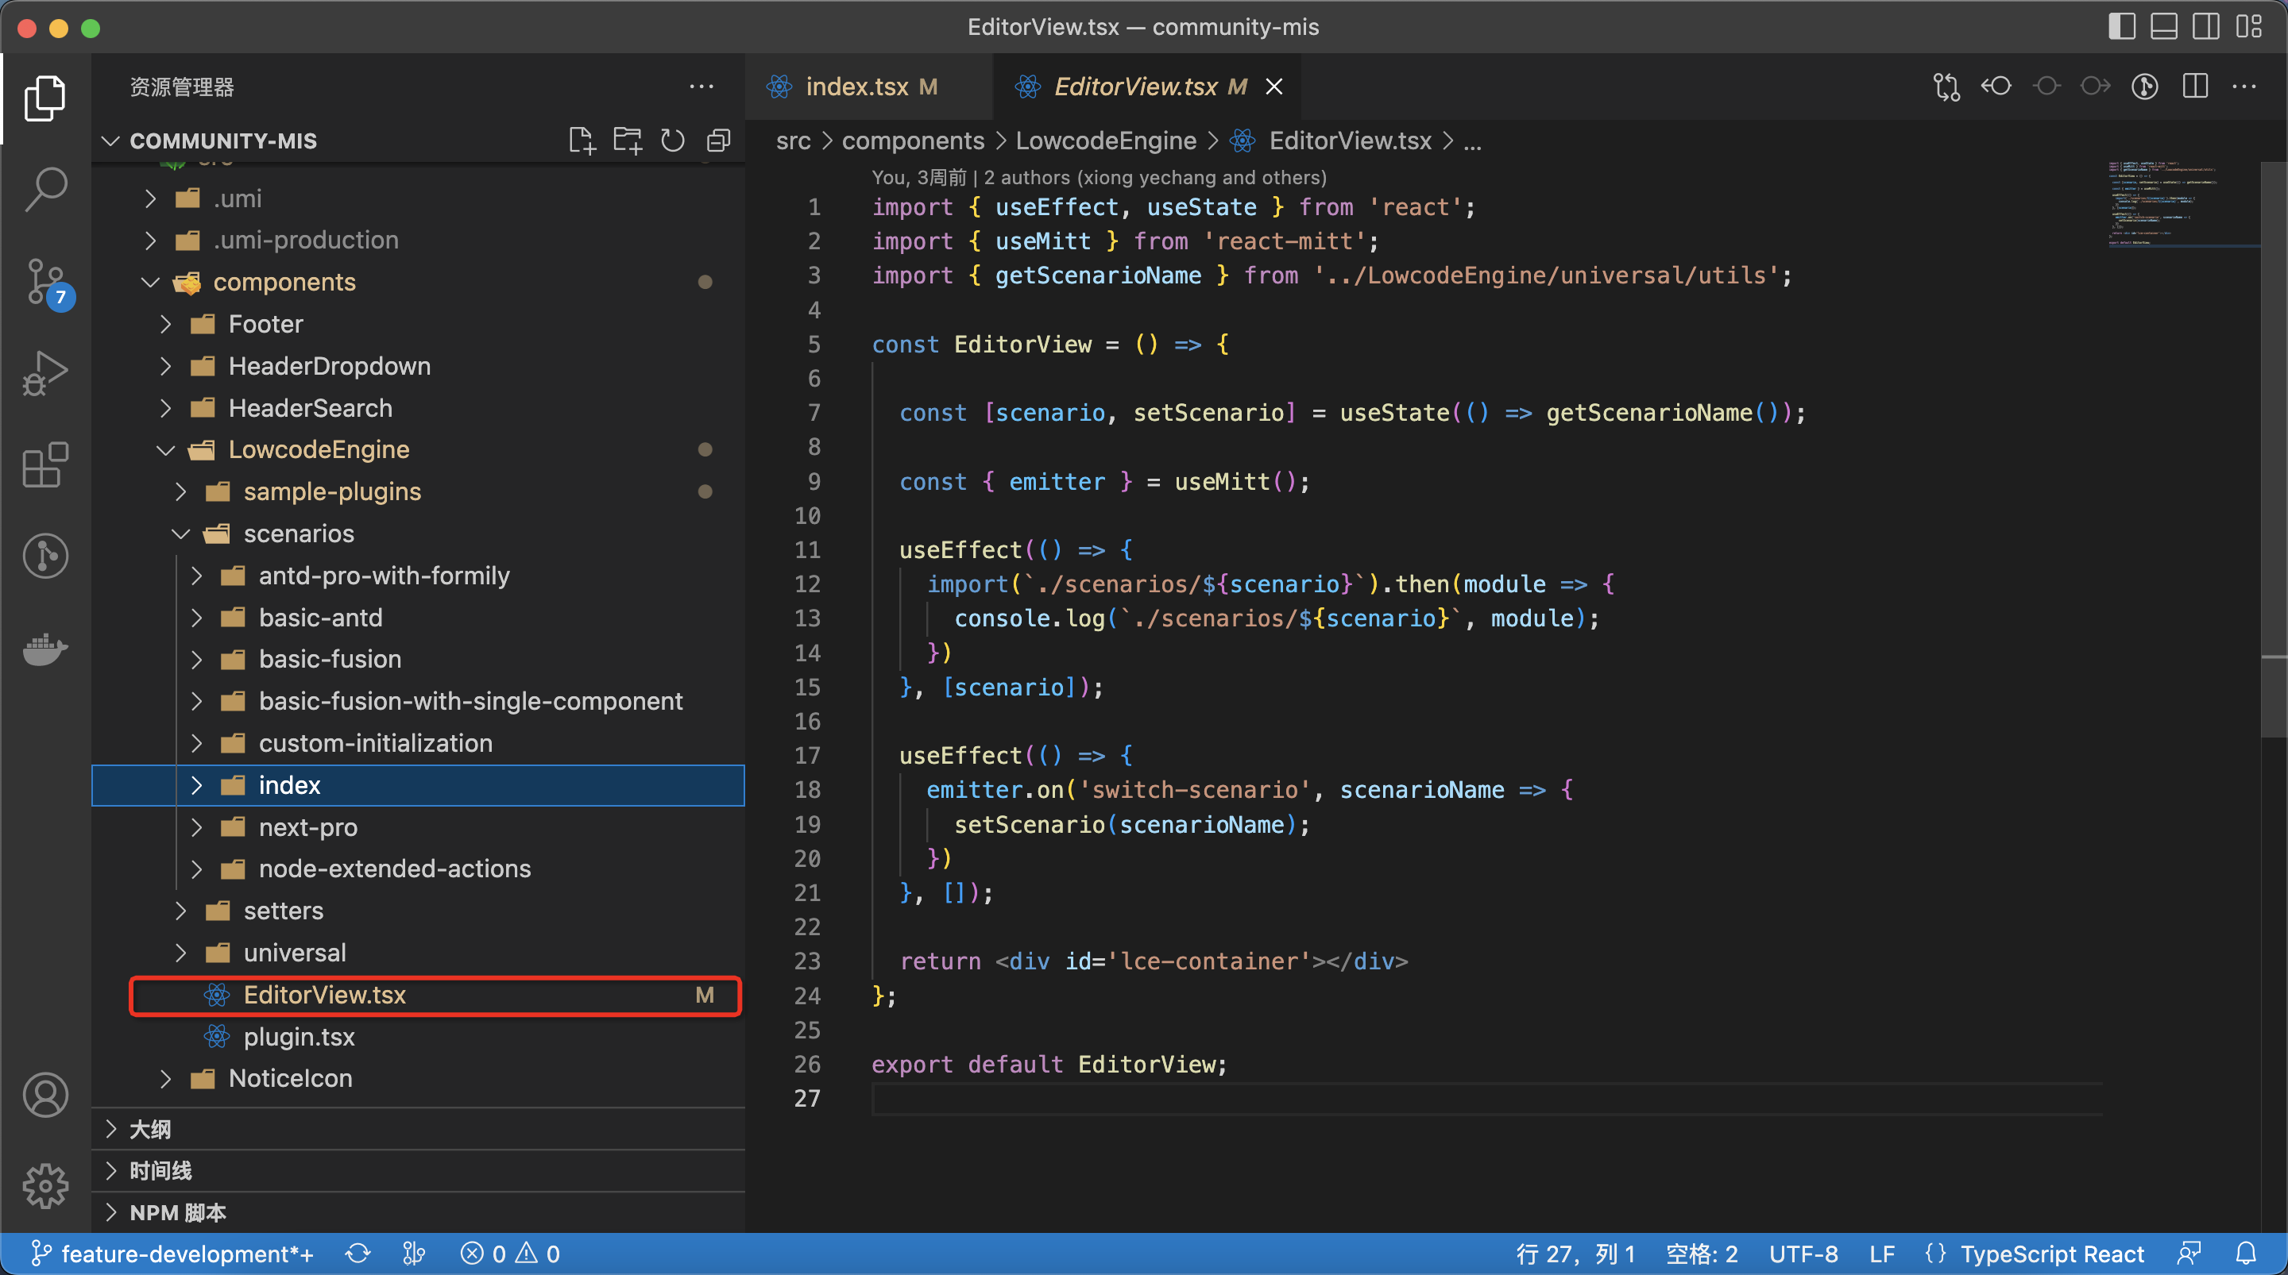Collapse all folders in Explorer
This screenshot has width=2288, height=1275.
[x=717, y=141]
